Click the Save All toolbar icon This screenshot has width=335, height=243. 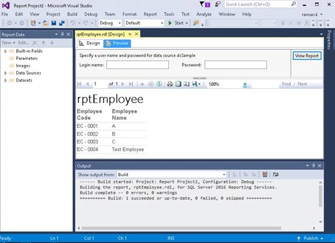pos(62,23)
